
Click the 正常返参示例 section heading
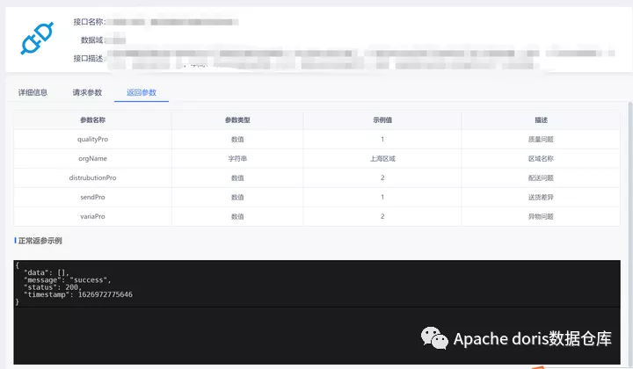[40, 240]
